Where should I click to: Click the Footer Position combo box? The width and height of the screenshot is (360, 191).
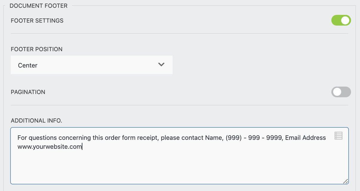coord(91,65)
